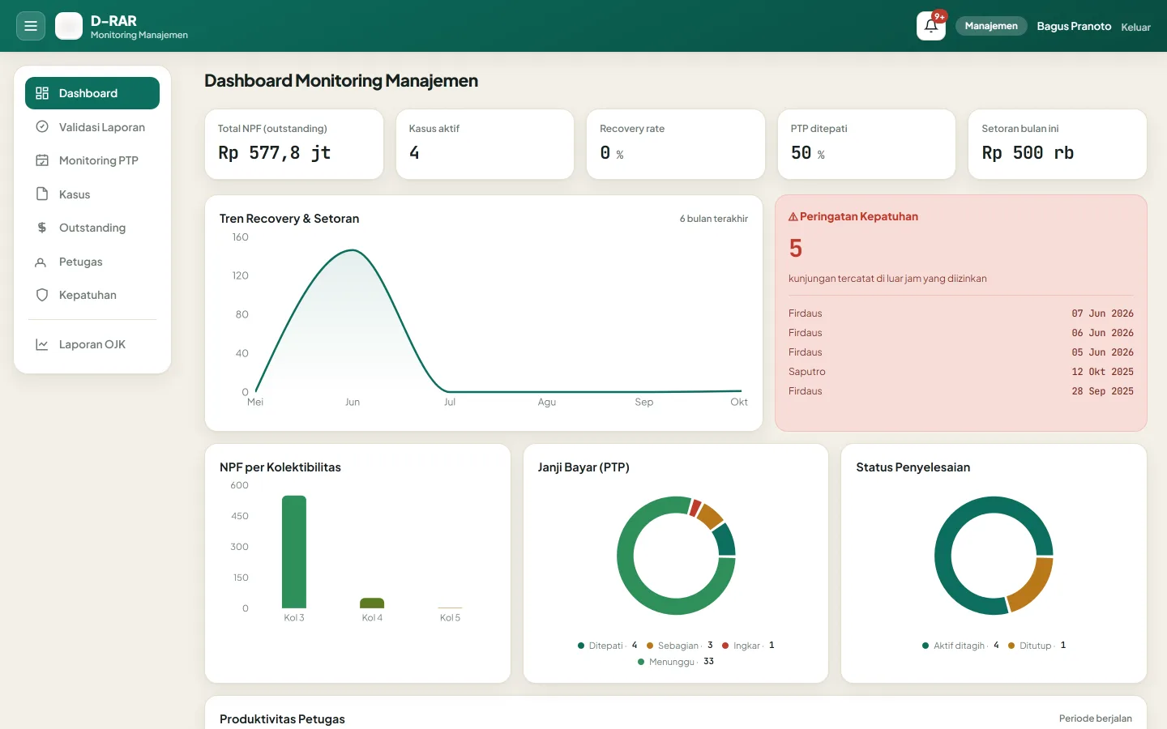The height and width of the screenshot is (729, 1167).
Task: Select Kasus from the sidebar
Action: coord(92,194)
